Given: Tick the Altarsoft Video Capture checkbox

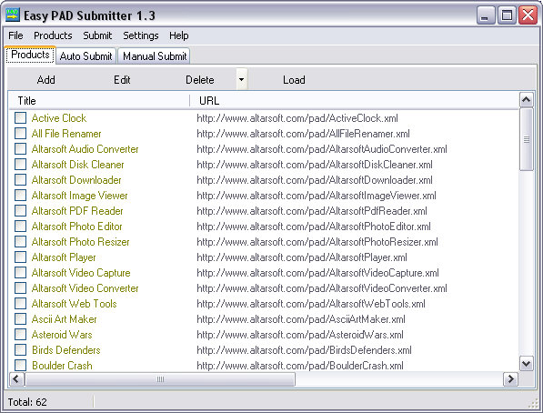Looking at the screenshot, I should tap(20, 273).
